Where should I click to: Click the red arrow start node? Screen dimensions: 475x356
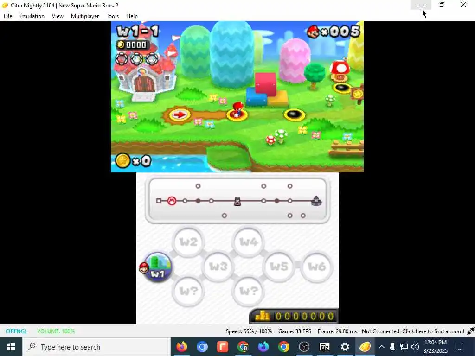(x=180, y=115)
